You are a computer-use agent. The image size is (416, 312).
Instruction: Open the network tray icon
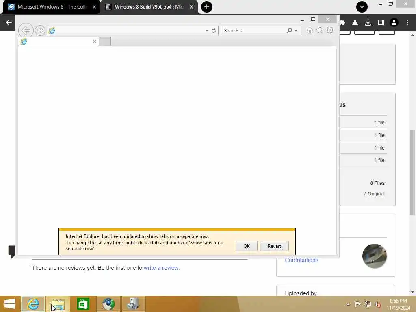click(x=368, y=304)
